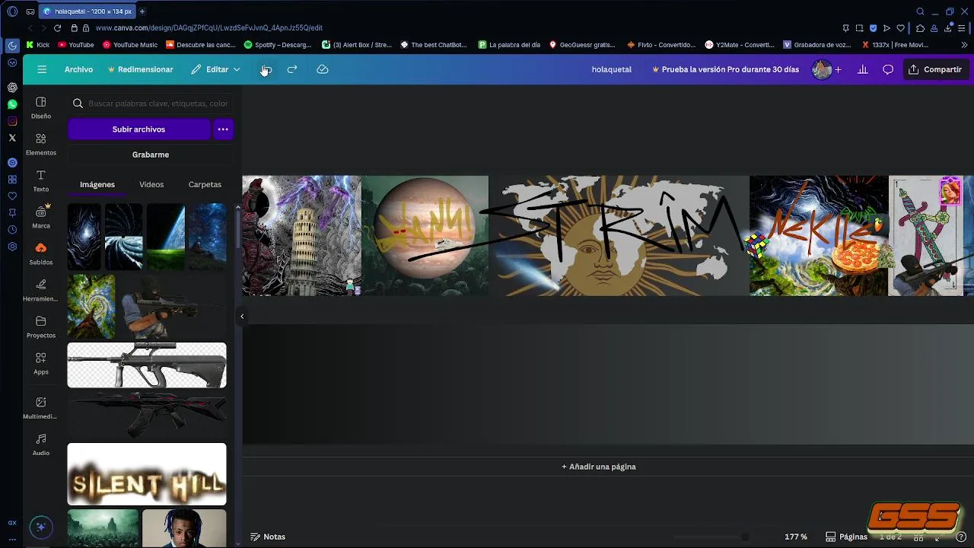Click the help question mark icon
Viewport: 974px width, 548px height.
coord(961,537)
